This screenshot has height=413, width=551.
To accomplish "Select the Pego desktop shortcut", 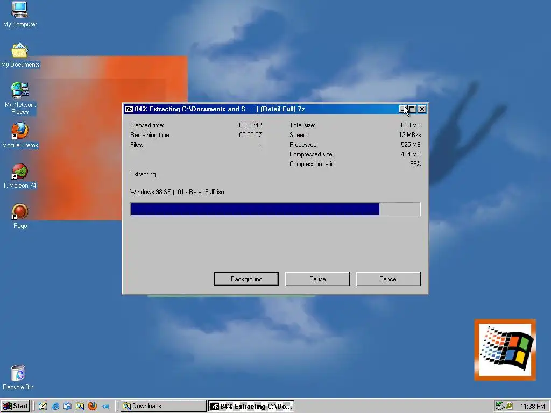I will pyautogui.click(x=20, y=216).
